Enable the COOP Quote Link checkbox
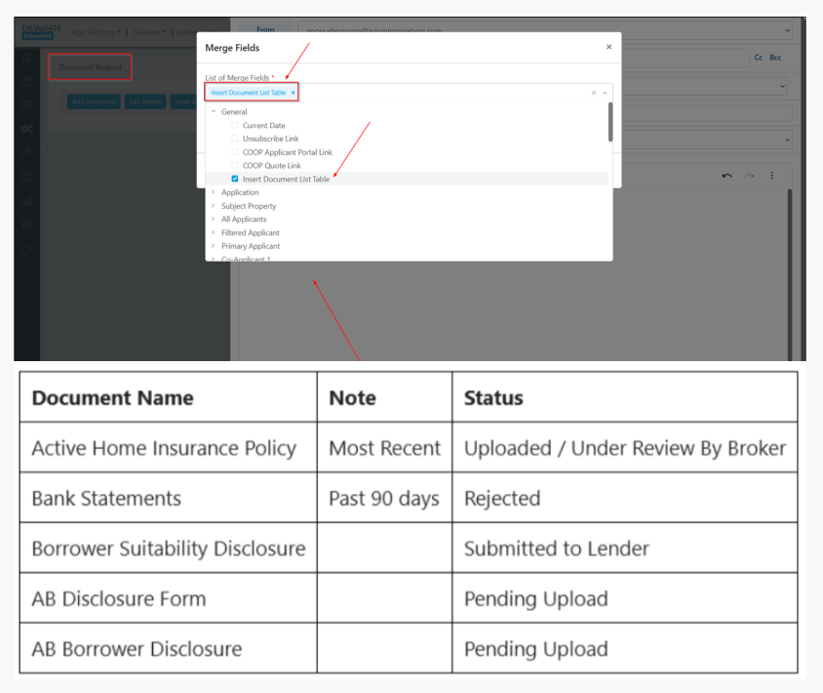The image size is (823, 693). [234, 166]
